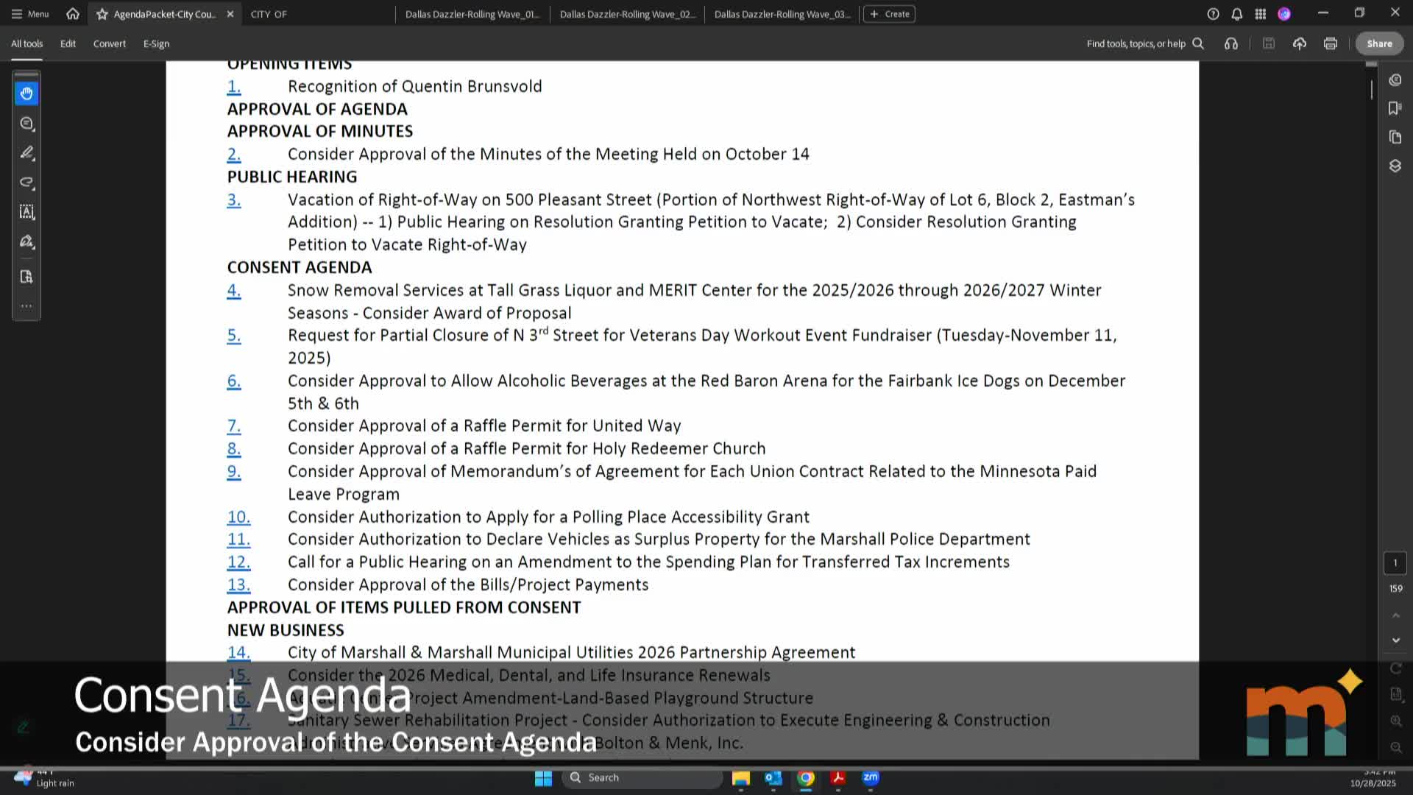
Task: Select the Fill & Sign tool
Action: coord(26,241)
